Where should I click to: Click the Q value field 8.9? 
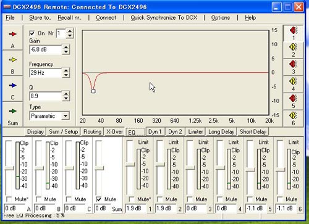(46, 96)
